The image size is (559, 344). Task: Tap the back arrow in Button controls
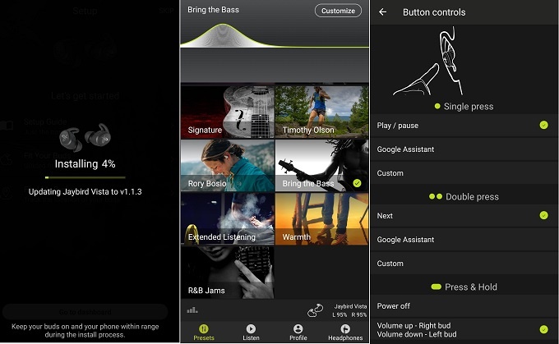(x=383, y=12)
